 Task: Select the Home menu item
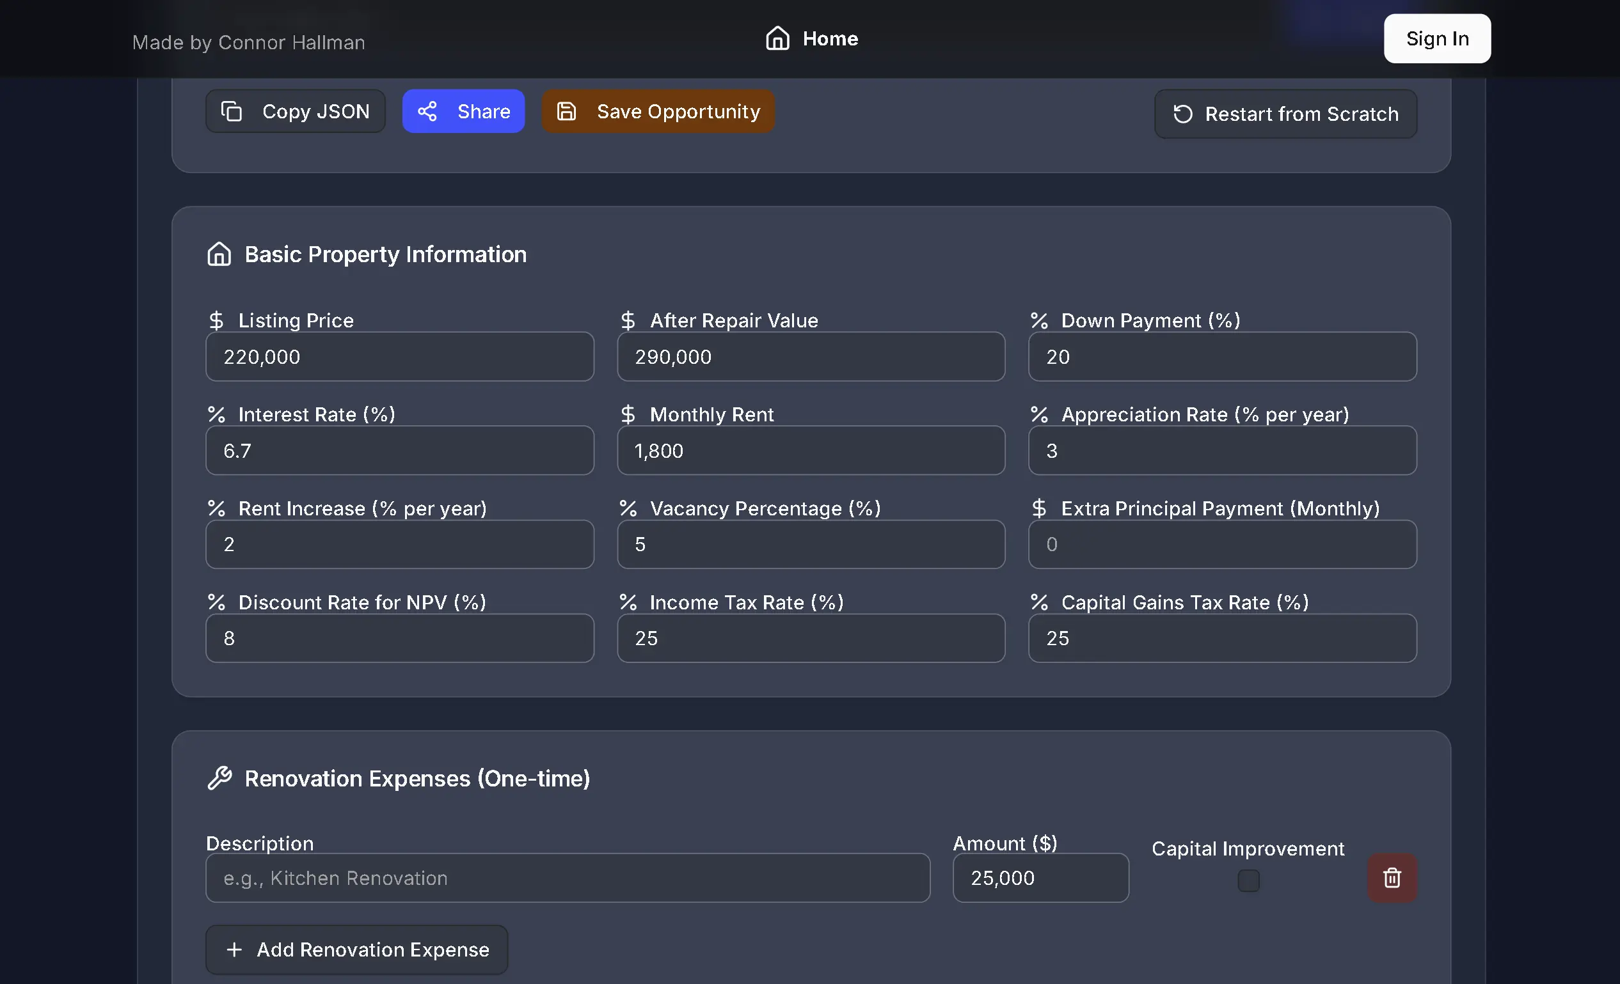(813, 38)
